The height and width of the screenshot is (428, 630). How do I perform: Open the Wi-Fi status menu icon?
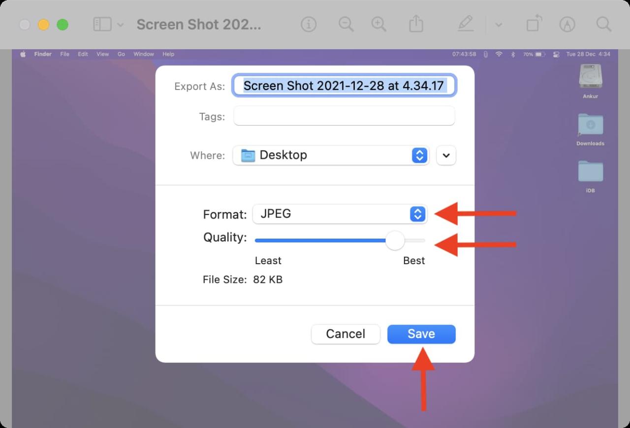pos(499,54)
